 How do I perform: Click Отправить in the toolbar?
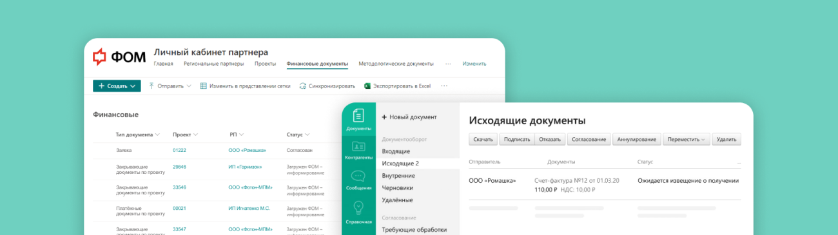(x=170, y=86)
